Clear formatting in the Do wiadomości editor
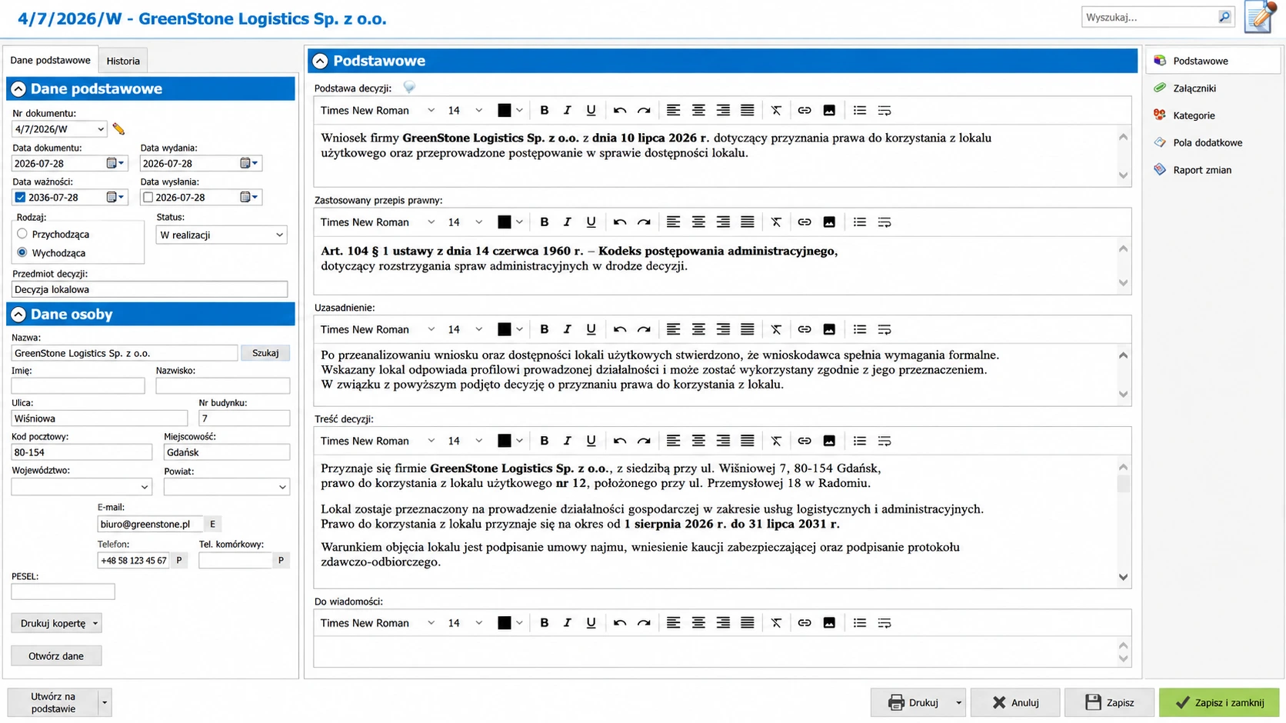Viewport: 1286px width, 723px height. (x=776, y=623)
